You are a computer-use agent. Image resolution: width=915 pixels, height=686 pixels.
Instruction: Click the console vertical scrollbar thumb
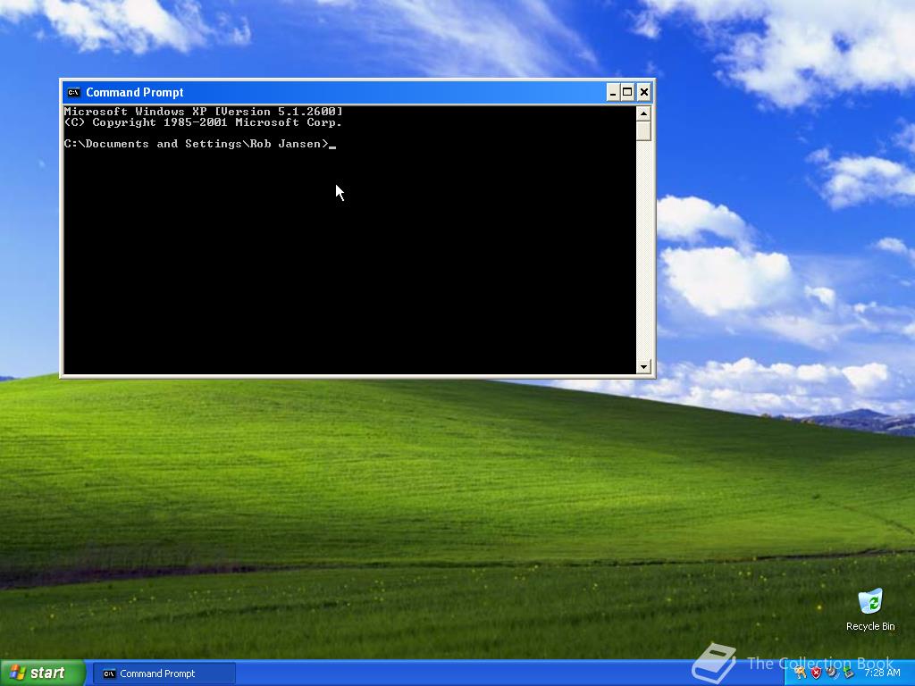tap(643, 130)
